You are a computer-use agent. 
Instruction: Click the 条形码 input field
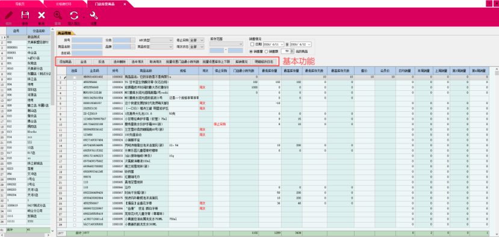coord(87,53)
